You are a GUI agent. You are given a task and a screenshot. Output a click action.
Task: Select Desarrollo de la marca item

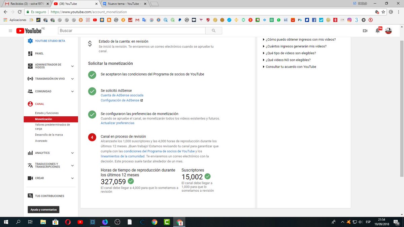tap(49, 135)
